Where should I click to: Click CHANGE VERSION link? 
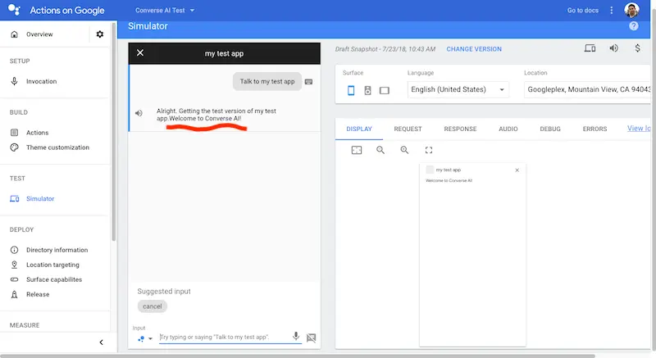(x=474, y=49)
